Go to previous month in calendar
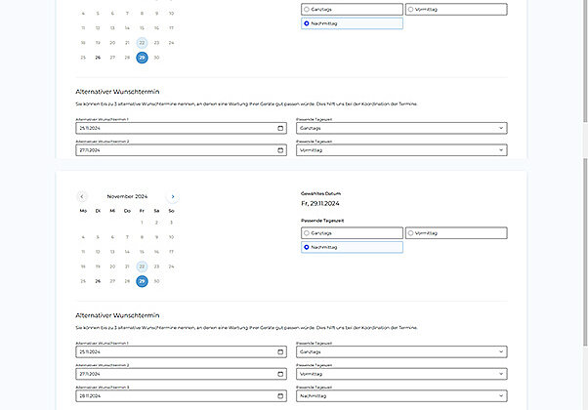The image size is (588, 410). pyautogui.click(x=82, y=196)
